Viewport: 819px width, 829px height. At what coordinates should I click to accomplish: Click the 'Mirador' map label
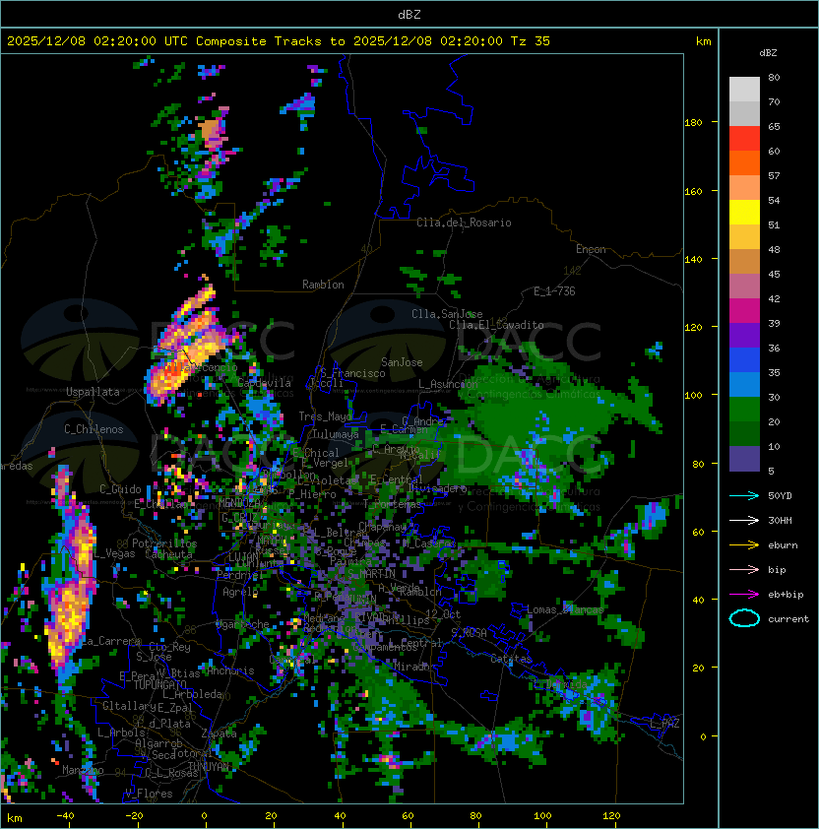coord(414,667)
